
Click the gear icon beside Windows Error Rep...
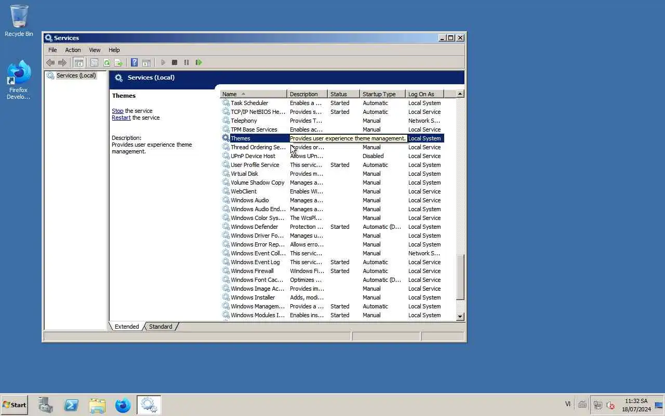(x=225, y=244)
